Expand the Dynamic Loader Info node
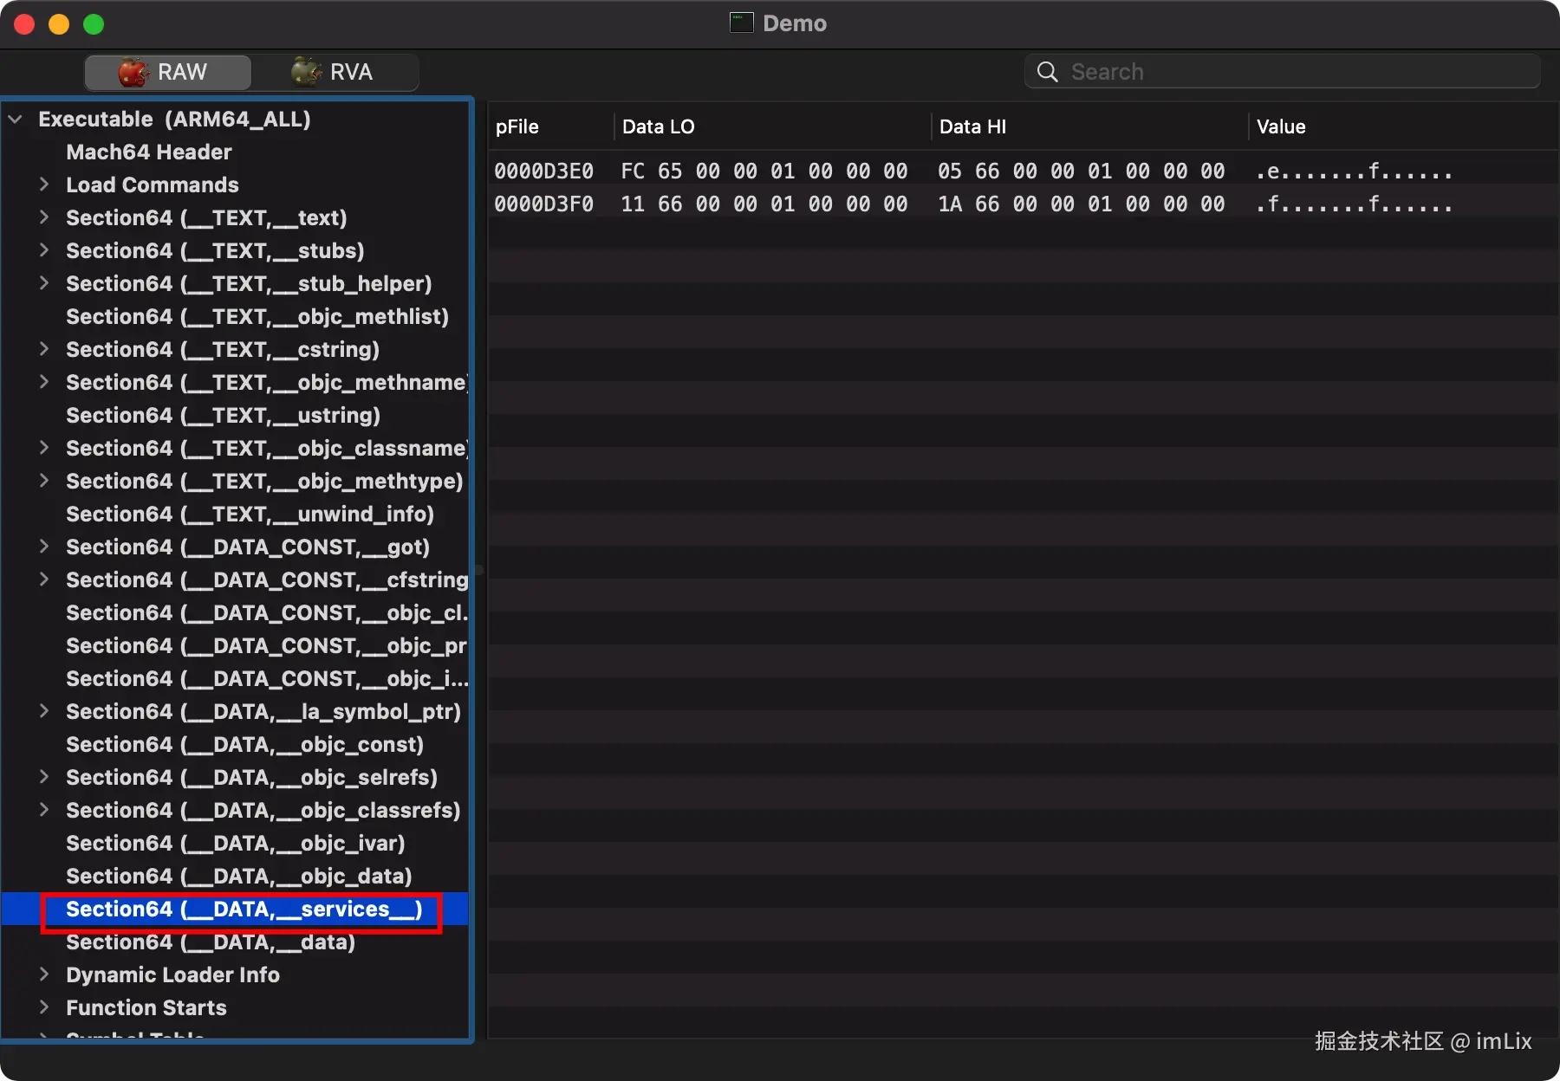This screenshot has height=1081, width=1560. pos(43,974)
